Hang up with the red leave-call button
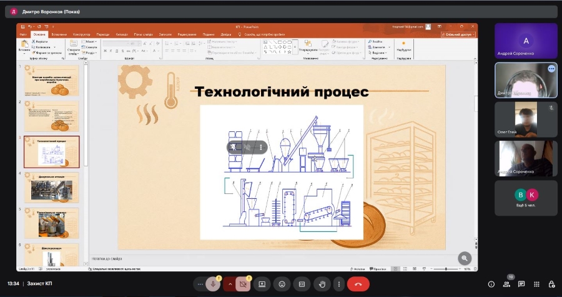This screenshot has height=297, width=562. click(x=358, y=284)
